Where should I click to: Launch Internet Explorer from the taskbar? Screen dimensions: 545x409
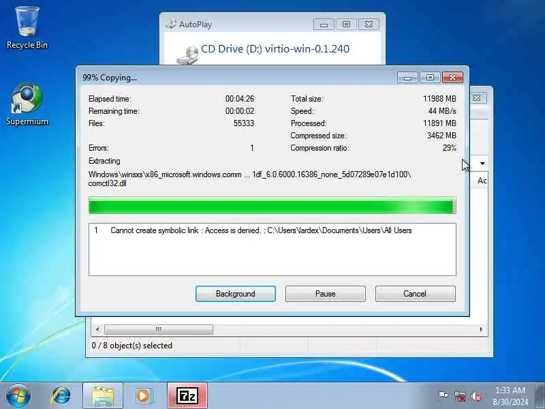click(x=61, y=396)
